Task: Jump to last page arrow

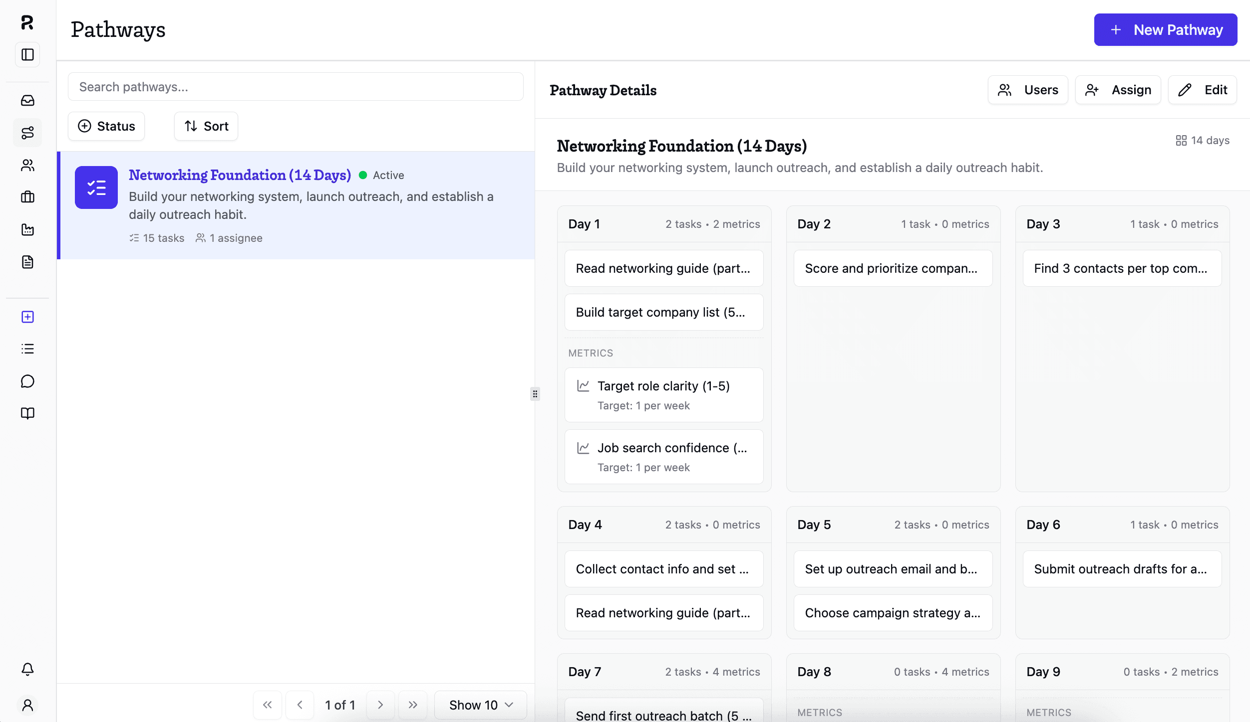Action: click(x=412, y=705)
